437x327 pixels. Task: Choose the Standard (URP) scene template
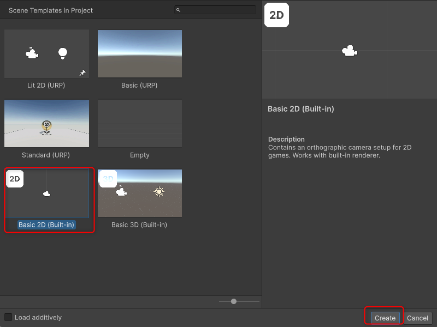click(46, 124)
